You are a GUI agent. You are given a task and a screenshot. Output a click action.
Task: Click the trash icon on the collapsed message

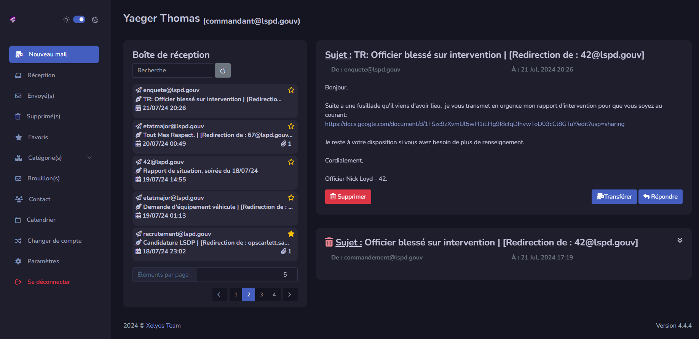tap(329, 242)
